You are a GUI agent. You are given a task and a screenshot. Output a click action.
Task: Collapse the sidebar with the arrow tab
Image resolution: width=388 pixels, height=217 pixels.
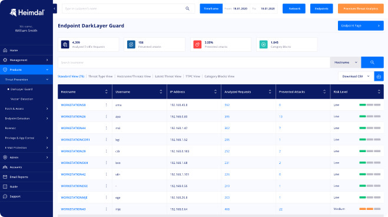click(x=55, y=9)
